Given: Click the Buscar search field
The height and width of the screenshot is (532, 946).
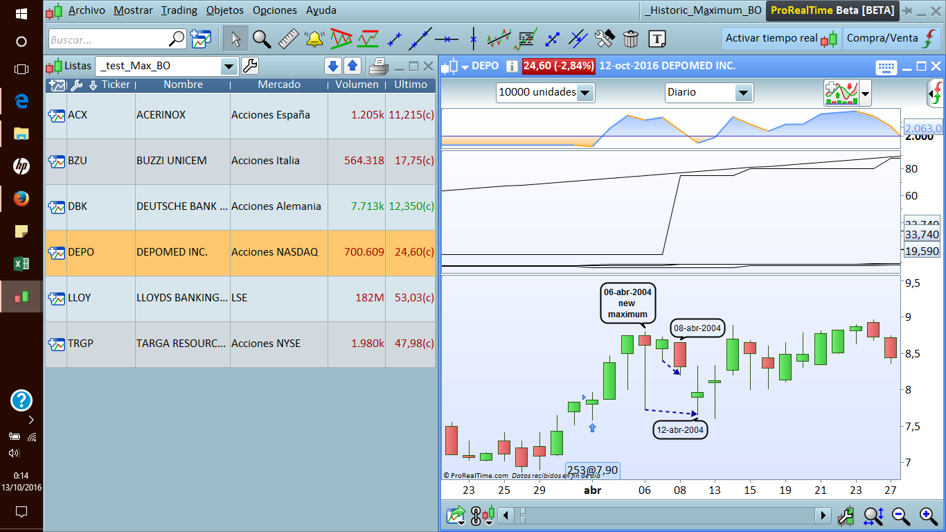Looking at the screenshot, I should click(x=118, y=39).
